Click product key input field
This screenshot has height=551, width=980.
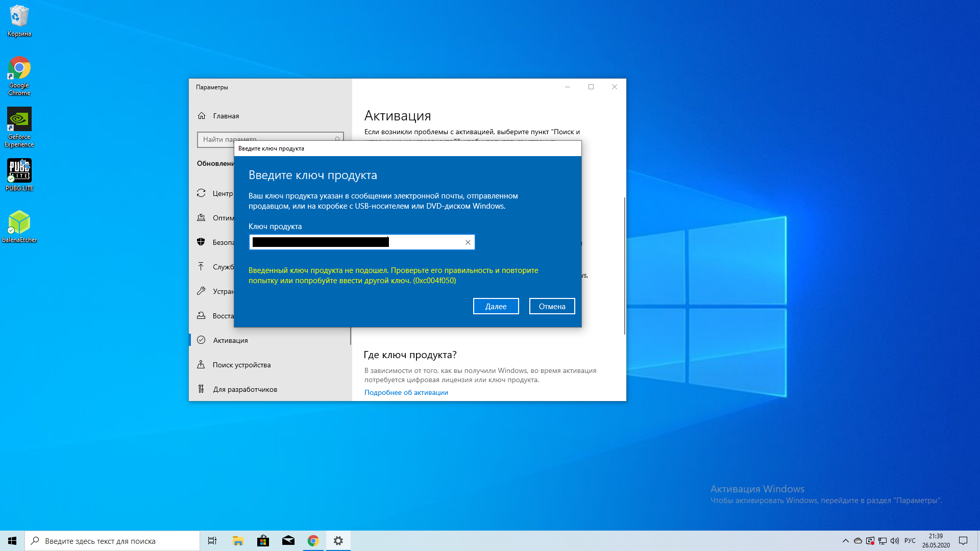pyautogui.click(x=361, y=241)
